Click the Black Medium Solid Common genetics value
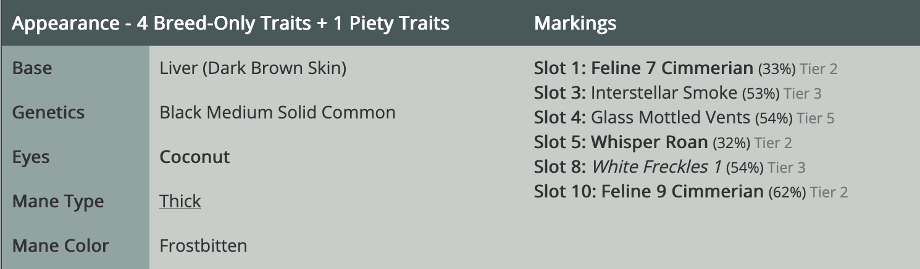 (277, 112)
